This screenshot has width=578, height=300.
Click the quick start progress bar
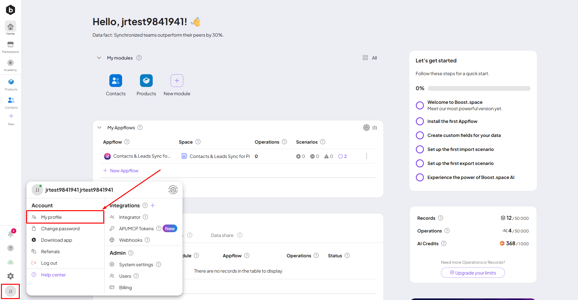point(479,89)
